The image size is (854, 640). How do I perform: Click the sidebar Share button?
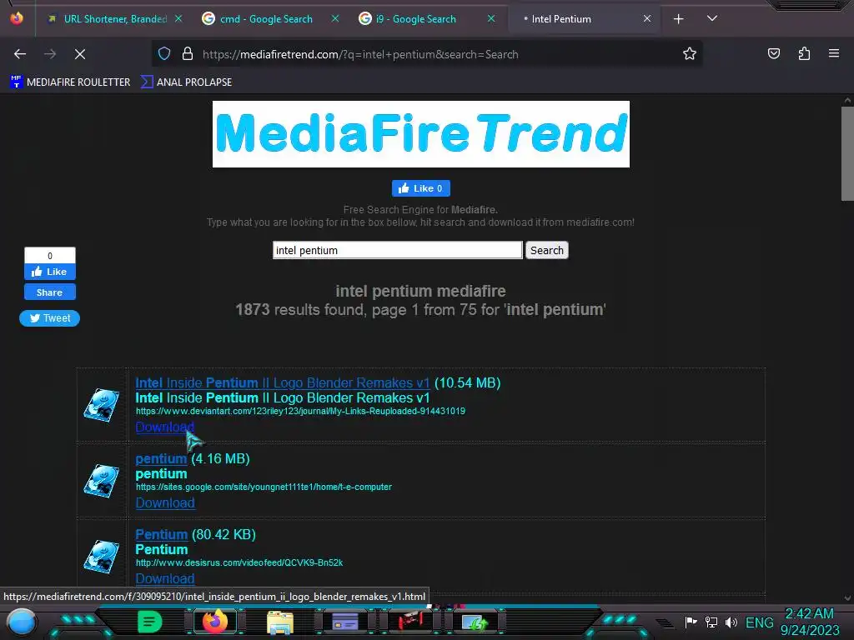49,292
